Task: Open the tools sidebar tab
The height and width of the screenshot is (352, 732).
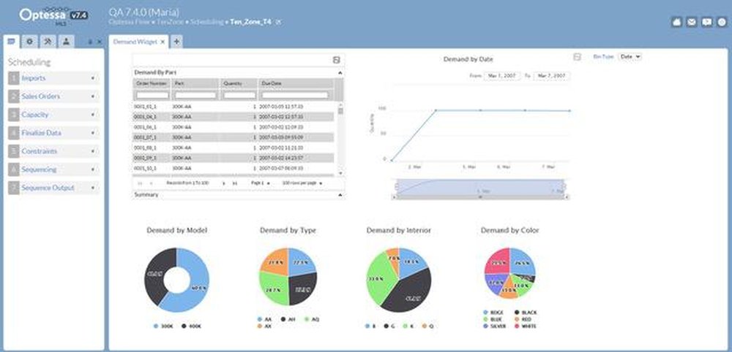Action: (48, 42)
